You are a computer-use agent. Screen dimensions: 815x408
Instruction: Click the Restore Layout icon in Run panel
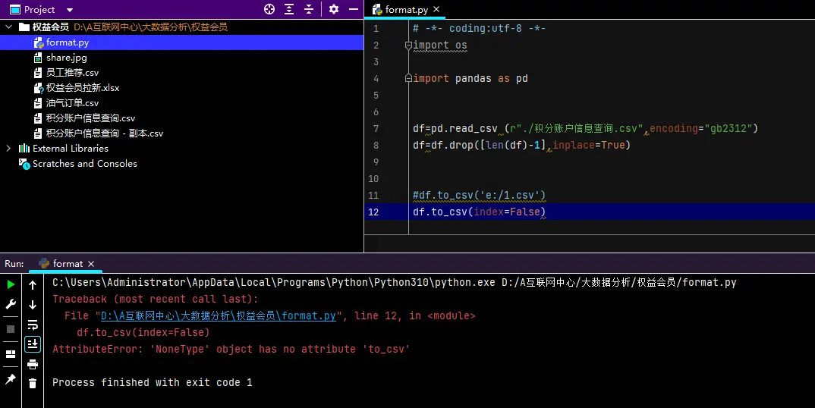[x=11, y=354]
